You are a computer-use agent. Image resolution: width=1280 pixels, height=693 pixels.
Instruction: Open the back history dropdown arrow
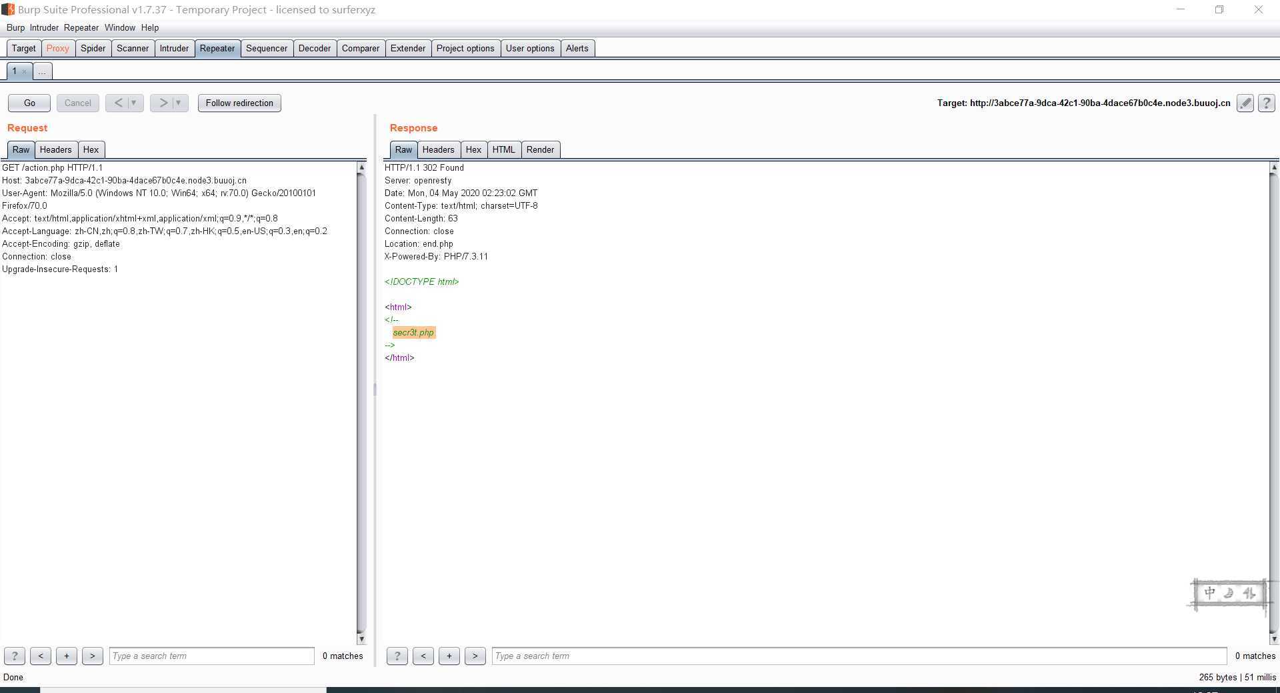[134, 103]
